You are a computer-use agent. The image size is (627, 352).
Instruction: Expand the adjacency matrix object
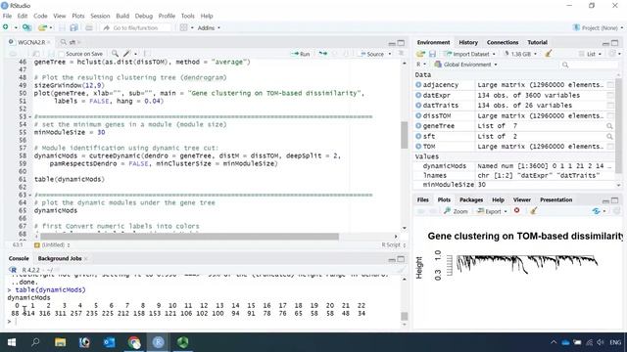(418, 85)
